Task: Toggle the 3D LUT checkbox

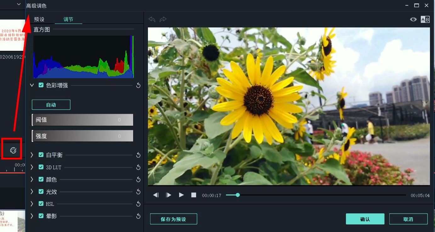Action: pyautogui.click(x=41, y=167)
